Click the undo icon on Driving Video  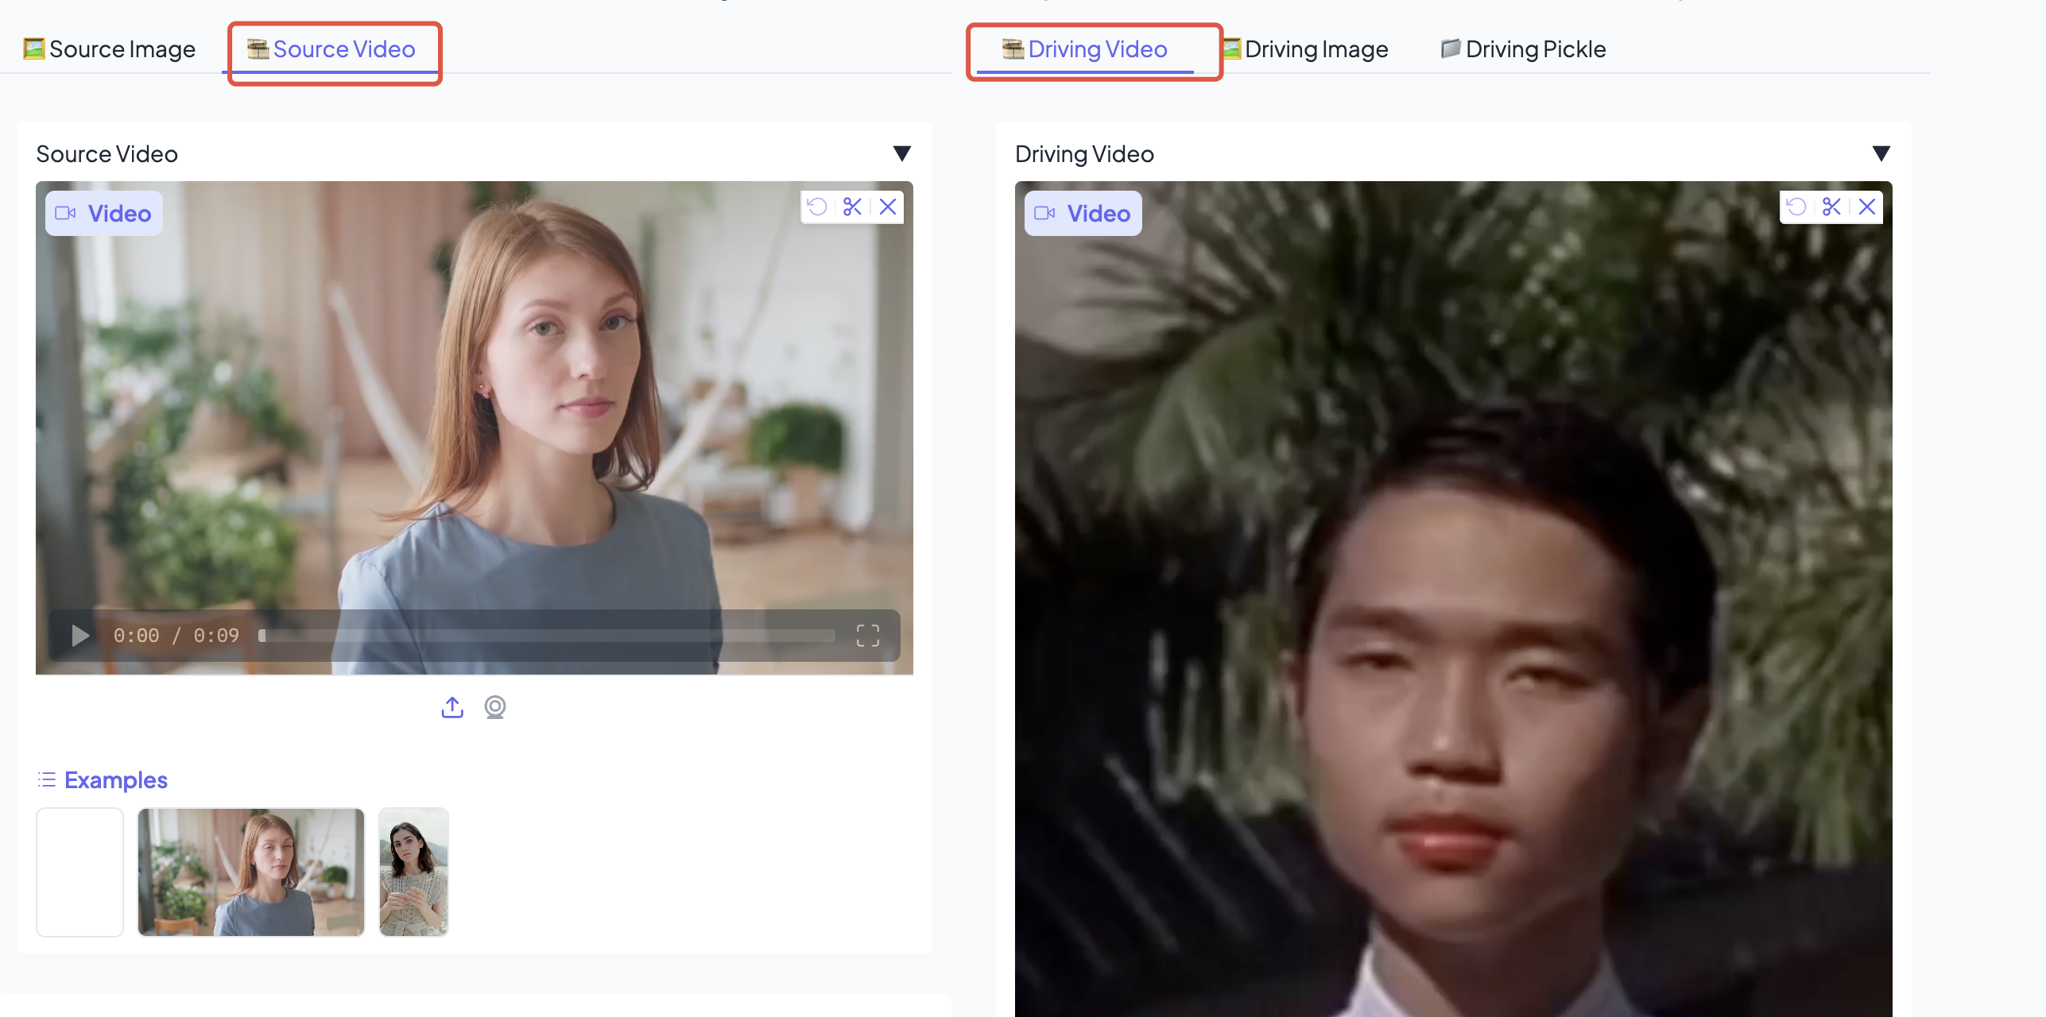pos(1796,207)
